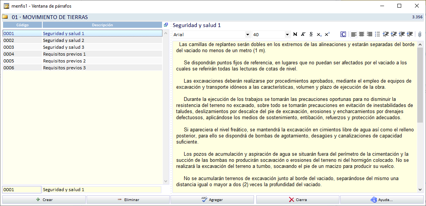Click the decrease-indent icon next to bullet list

point(386,34)
